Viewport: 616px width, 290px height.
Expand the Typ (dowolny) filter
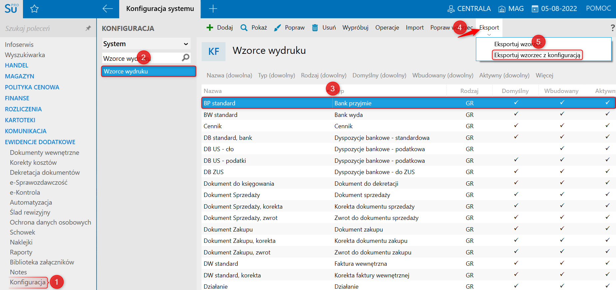277,75
